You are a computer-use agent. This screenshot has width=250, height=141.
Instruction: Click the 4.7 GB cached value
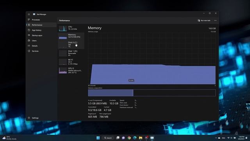107,110
